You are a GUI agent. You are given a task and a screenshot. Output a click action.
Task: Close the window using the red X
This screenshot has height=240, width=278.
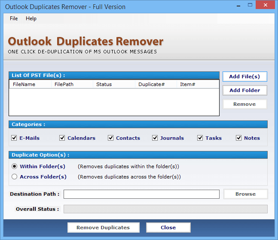point(265,5)
